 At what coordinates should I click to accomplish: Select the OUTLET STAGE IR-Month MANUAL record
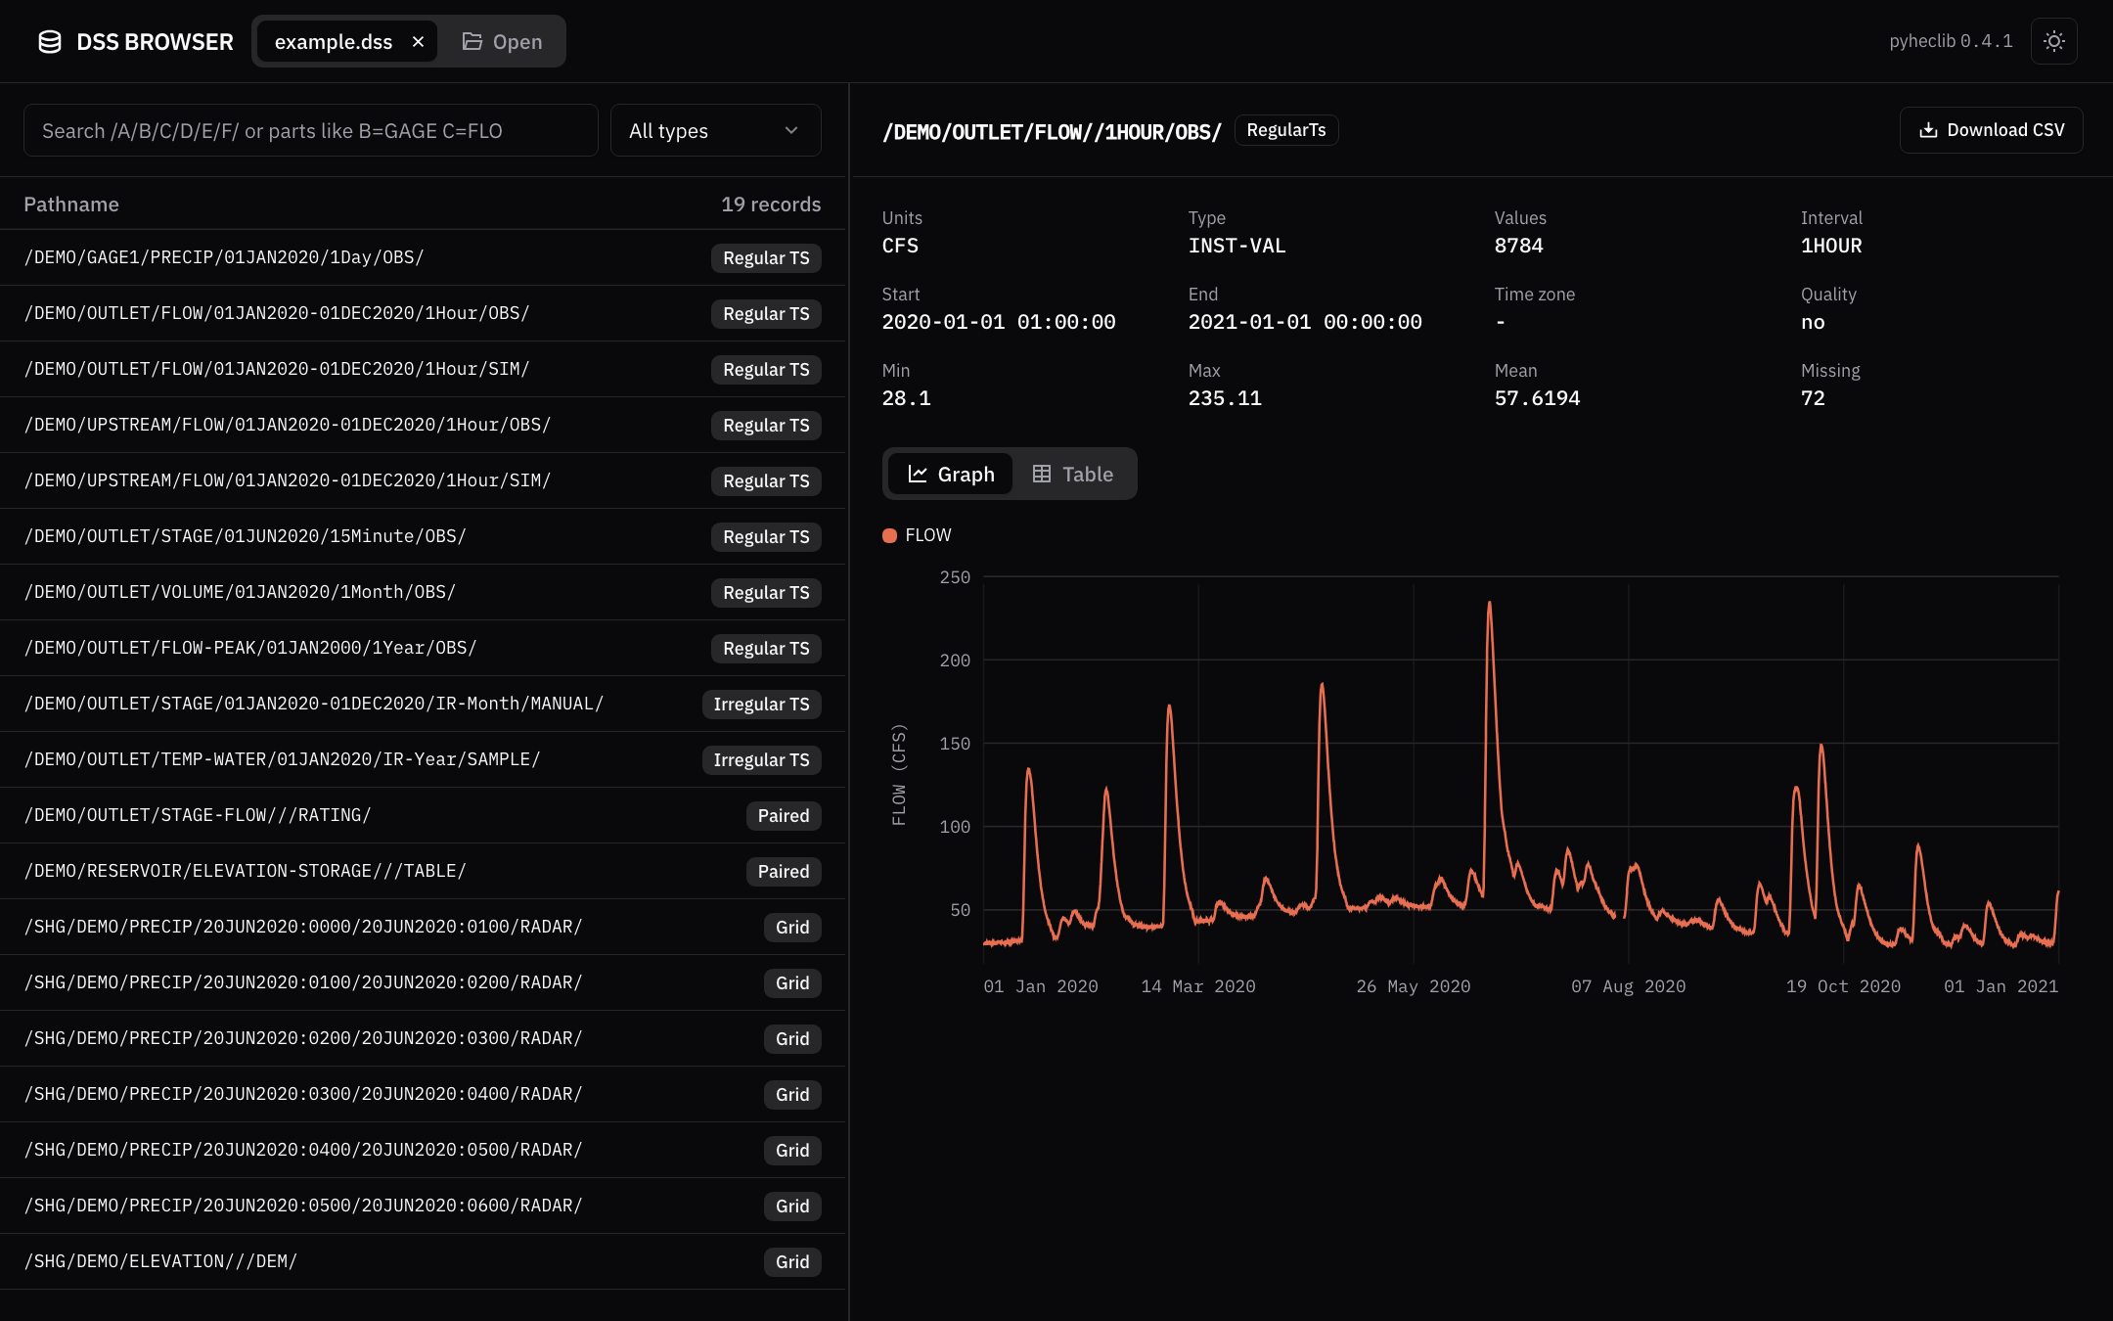pos(423,704)
